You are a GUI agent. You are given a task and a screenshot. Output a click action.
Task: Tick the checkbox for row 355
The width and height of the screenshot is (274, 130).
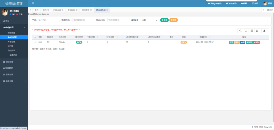35,42
